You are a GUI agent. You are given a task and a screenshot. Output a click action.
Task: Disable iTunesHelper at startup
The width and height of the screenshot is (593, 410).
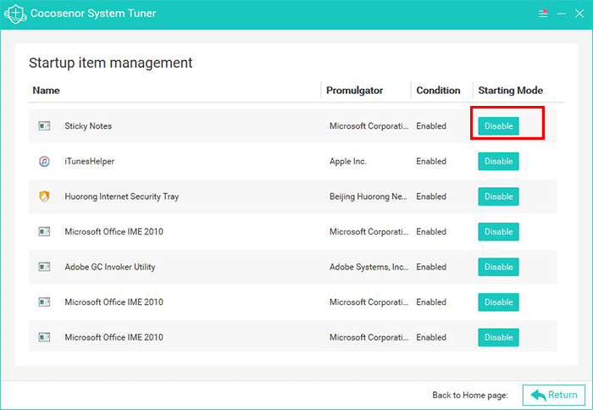tap(498, 161)
